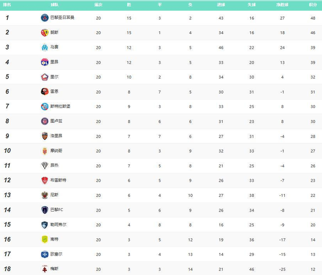Click the 积分 points column header
322x275 pixels.
coord(313,4)
